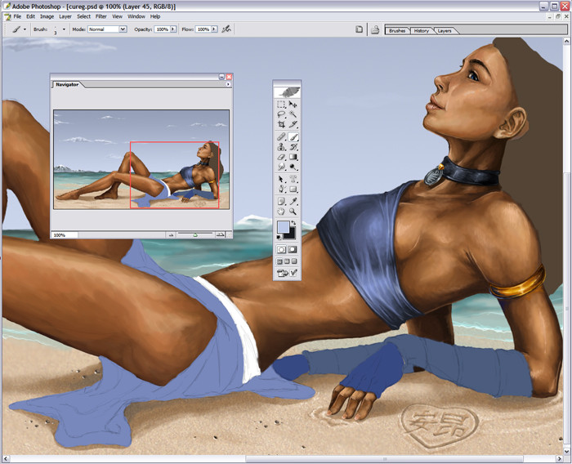Open the Select menu
Image resolution: width=572 pixels, height=464 pixels.
pos(83,16)
